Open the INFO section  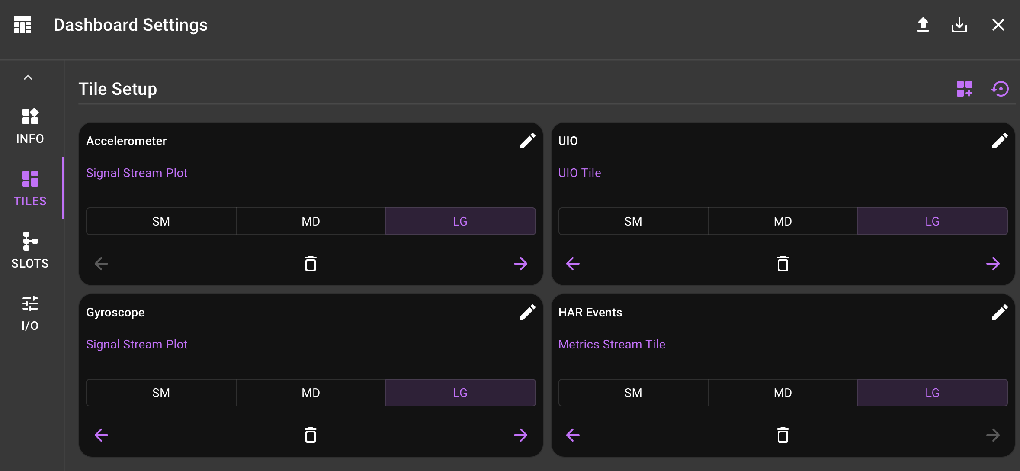pos(30,126)
